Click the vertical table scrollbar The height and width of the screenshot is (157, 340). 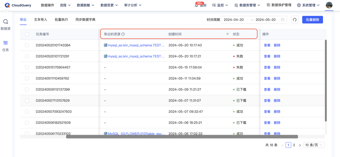326,80
